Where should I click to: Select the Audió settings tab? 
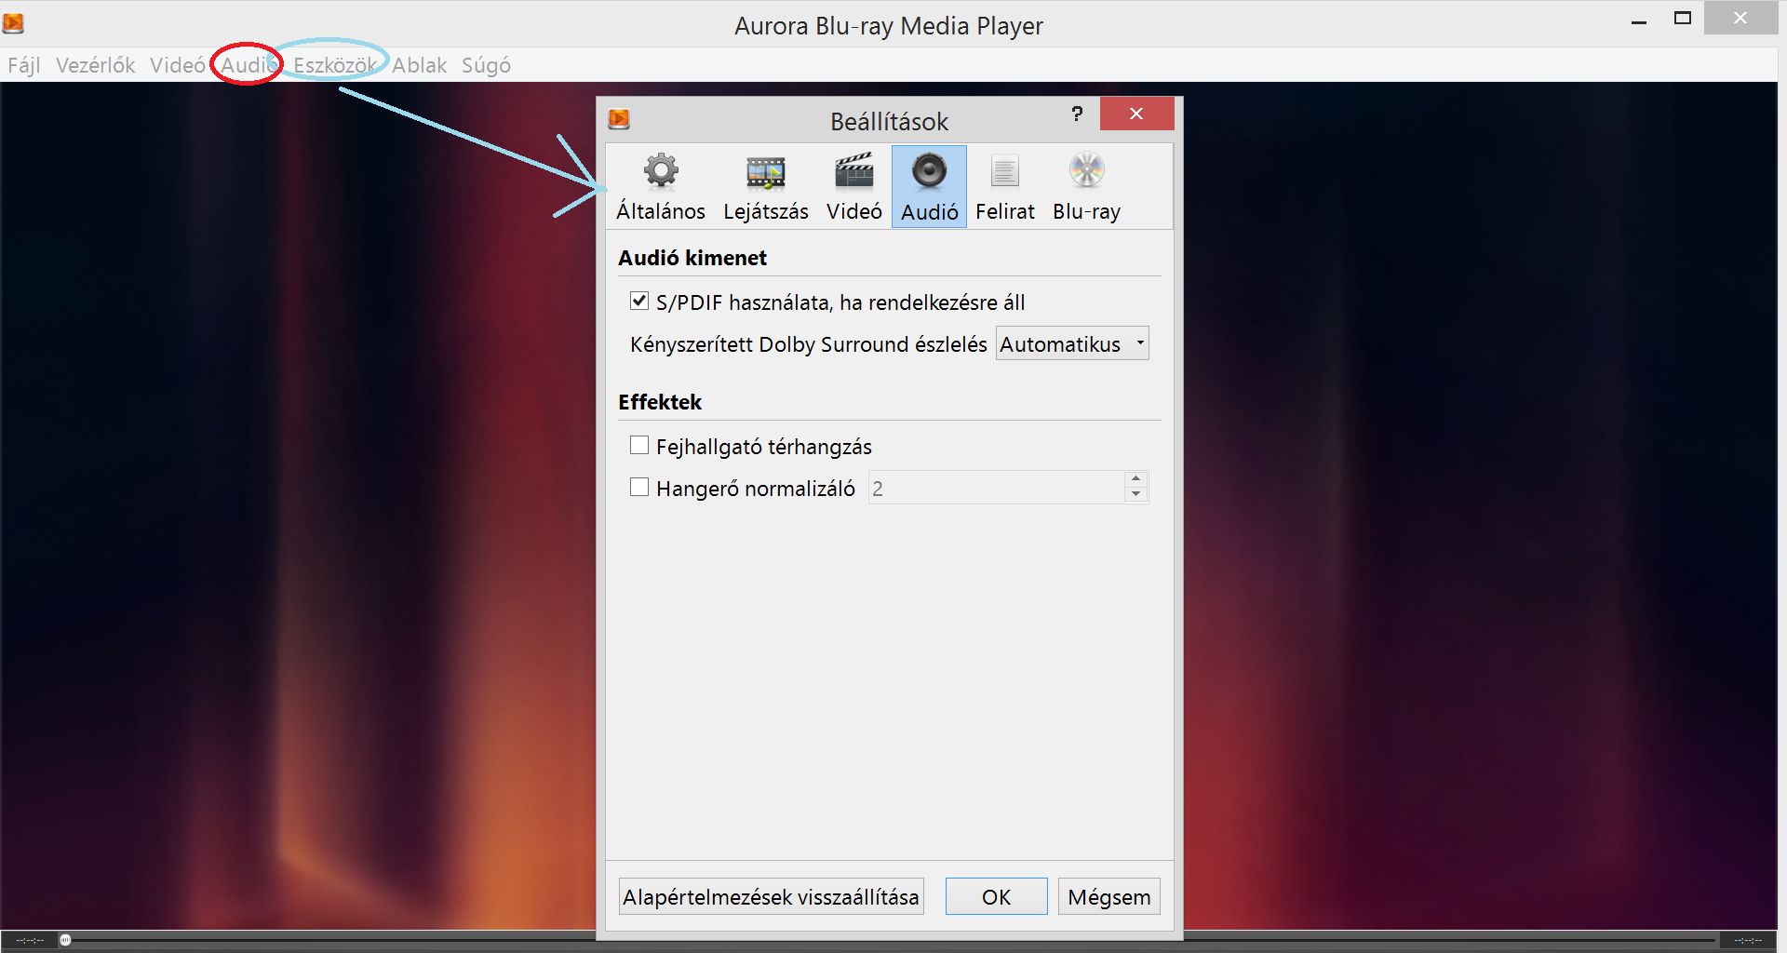click(929, 187)
